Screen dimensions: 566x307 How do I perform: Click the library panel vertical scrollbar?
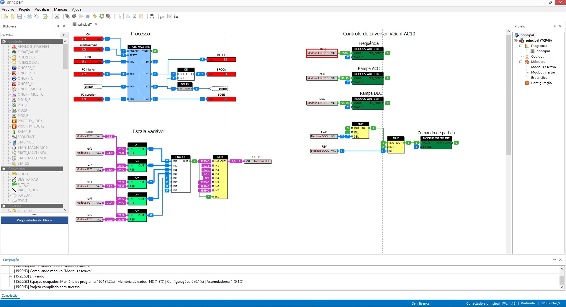click(x=65, y=56)
